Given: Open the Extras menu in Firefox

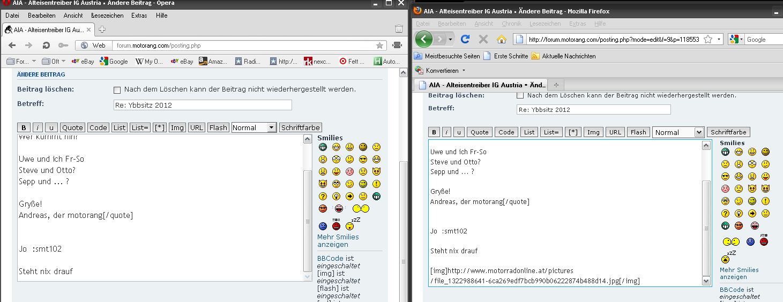Looking at the screenshot, I should click(577, 24).
